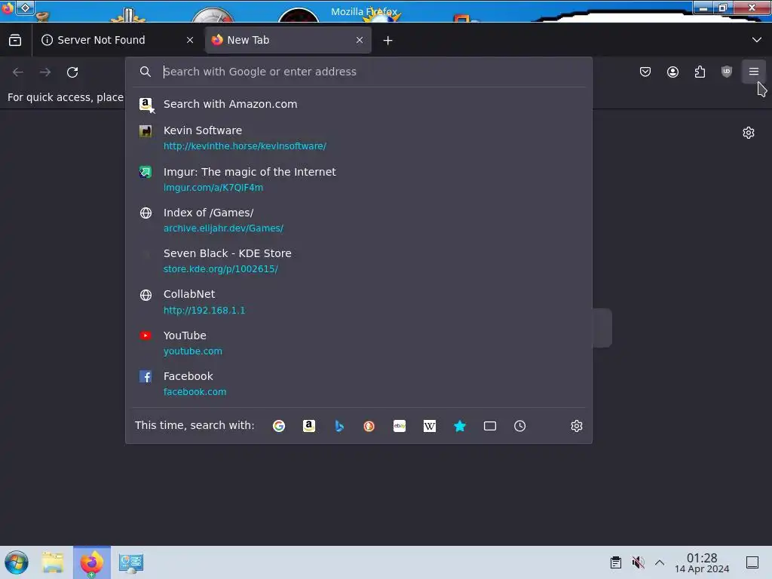The image size is (772, 579).
Task: Open the clock showing 01:28
Action: tap(702, 562)
